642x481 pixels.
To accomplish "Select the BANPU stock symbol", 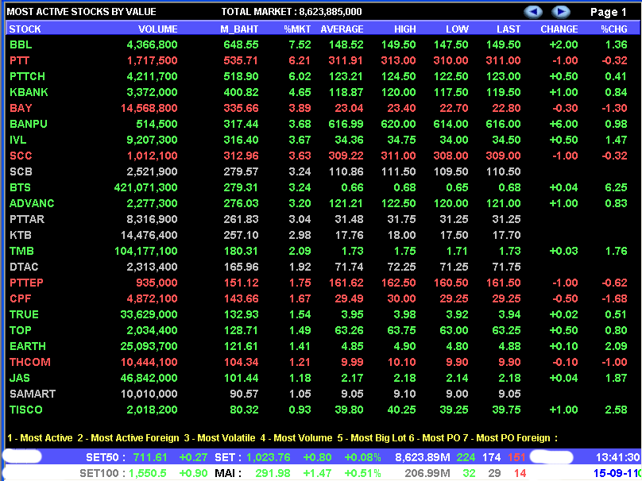I will 29,124.
